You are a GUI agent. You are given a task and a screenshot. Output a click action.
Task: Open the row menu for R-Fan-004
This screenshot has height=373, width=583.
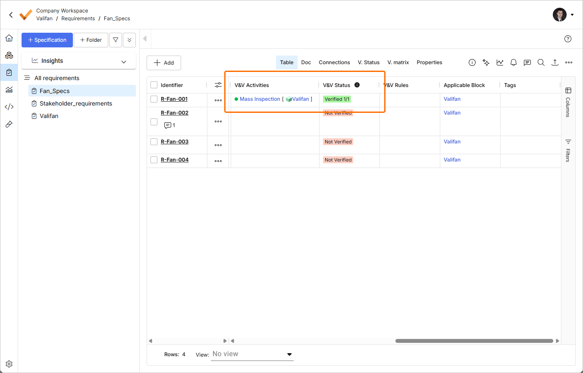(x=218, y=161)
